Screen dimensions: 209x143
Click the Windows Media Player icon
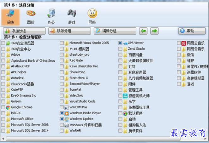tap(67, 113)
